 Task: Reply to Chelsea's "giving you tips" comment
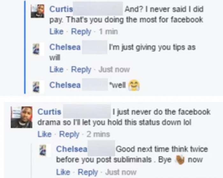coord(81,69)
